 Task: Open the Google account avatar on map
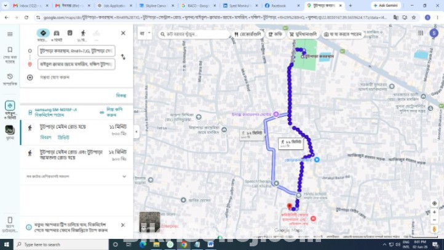pos(434,33)
